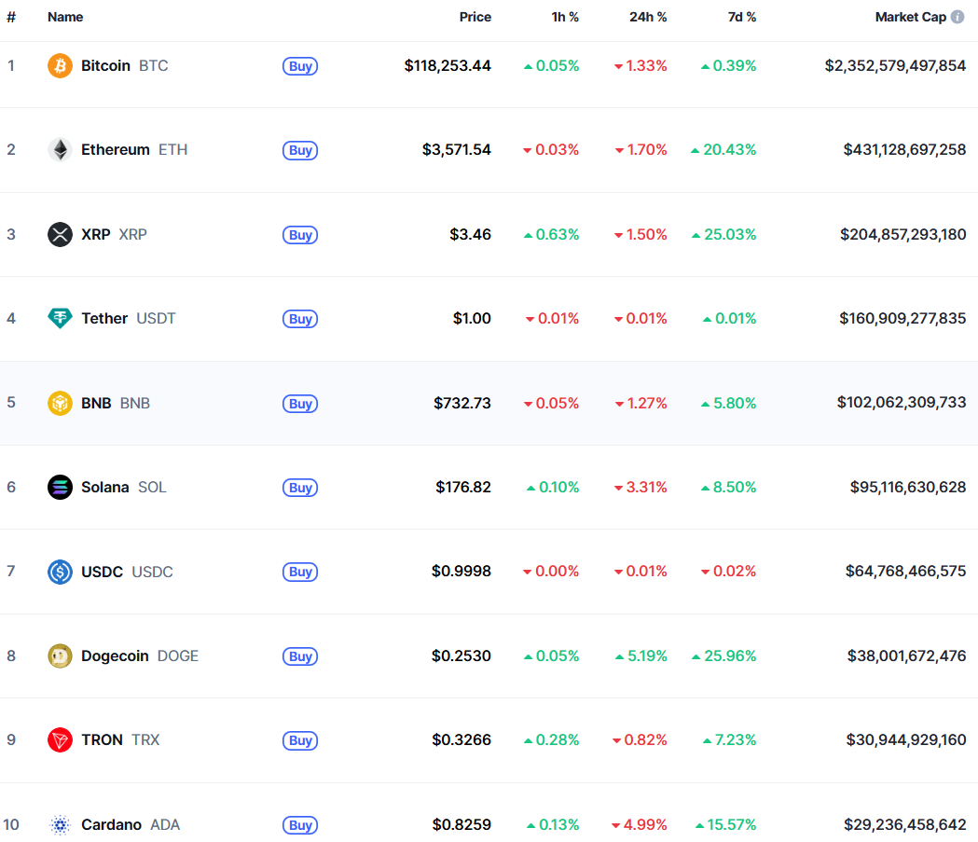Click the Ethereum diamond logo icon
Screen dimensions: 978x842
click(x=60, y=150)
